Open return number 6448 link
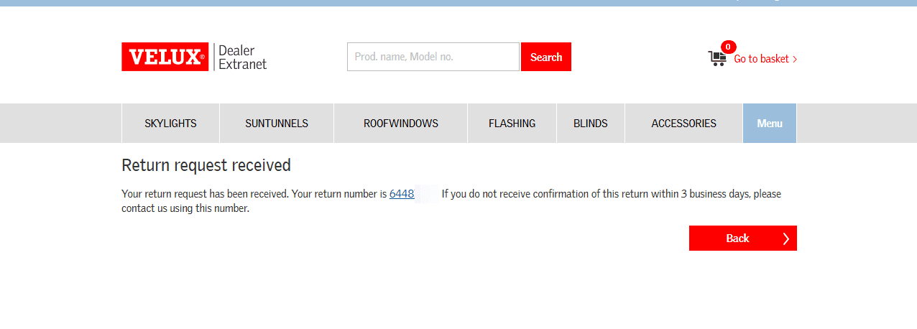Viewport: 917px width, 329px height. 402,194
